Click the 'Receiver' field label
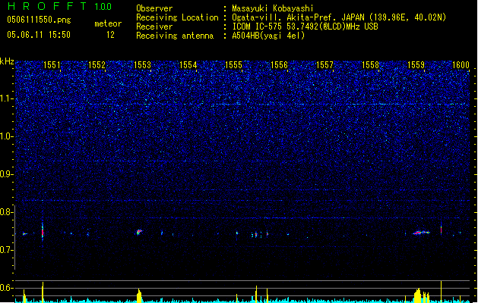Screen dimensions: 478x303 tap(154, 27)
